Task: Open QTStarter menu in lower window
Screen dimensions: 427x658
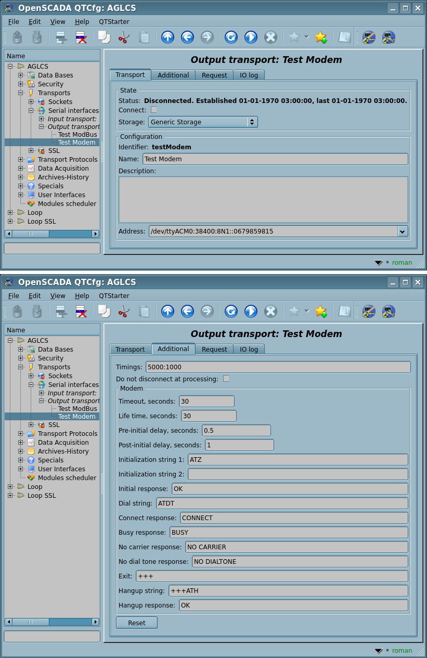Action: [x=114, y=296]
